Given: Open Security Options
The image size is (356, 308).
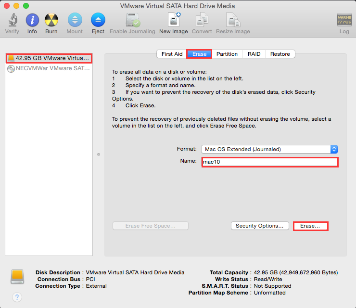Looking at the screenshot, I should tap(260, 226).
